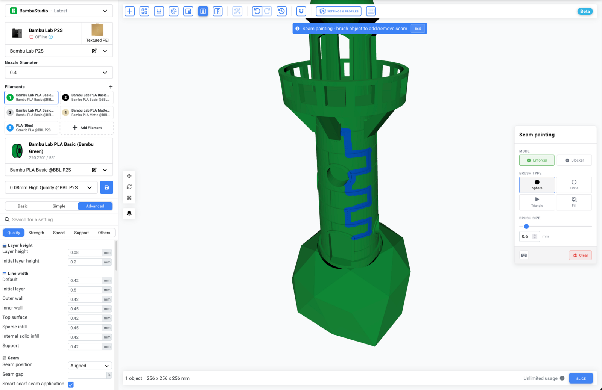Click the usage info icon near Slice
This screenshot has height=390, width=602.
click(562, 378)
